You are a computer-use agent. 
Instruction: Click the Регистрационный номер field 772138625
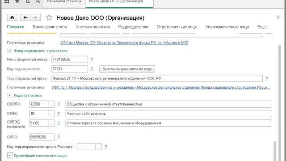(70, 59)
